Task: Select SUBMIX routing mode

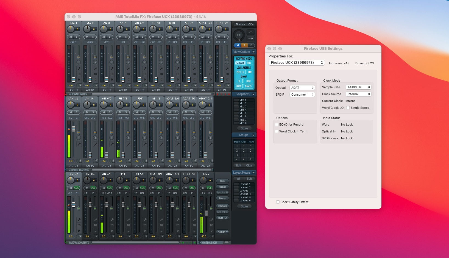Action: click(240, 63)
